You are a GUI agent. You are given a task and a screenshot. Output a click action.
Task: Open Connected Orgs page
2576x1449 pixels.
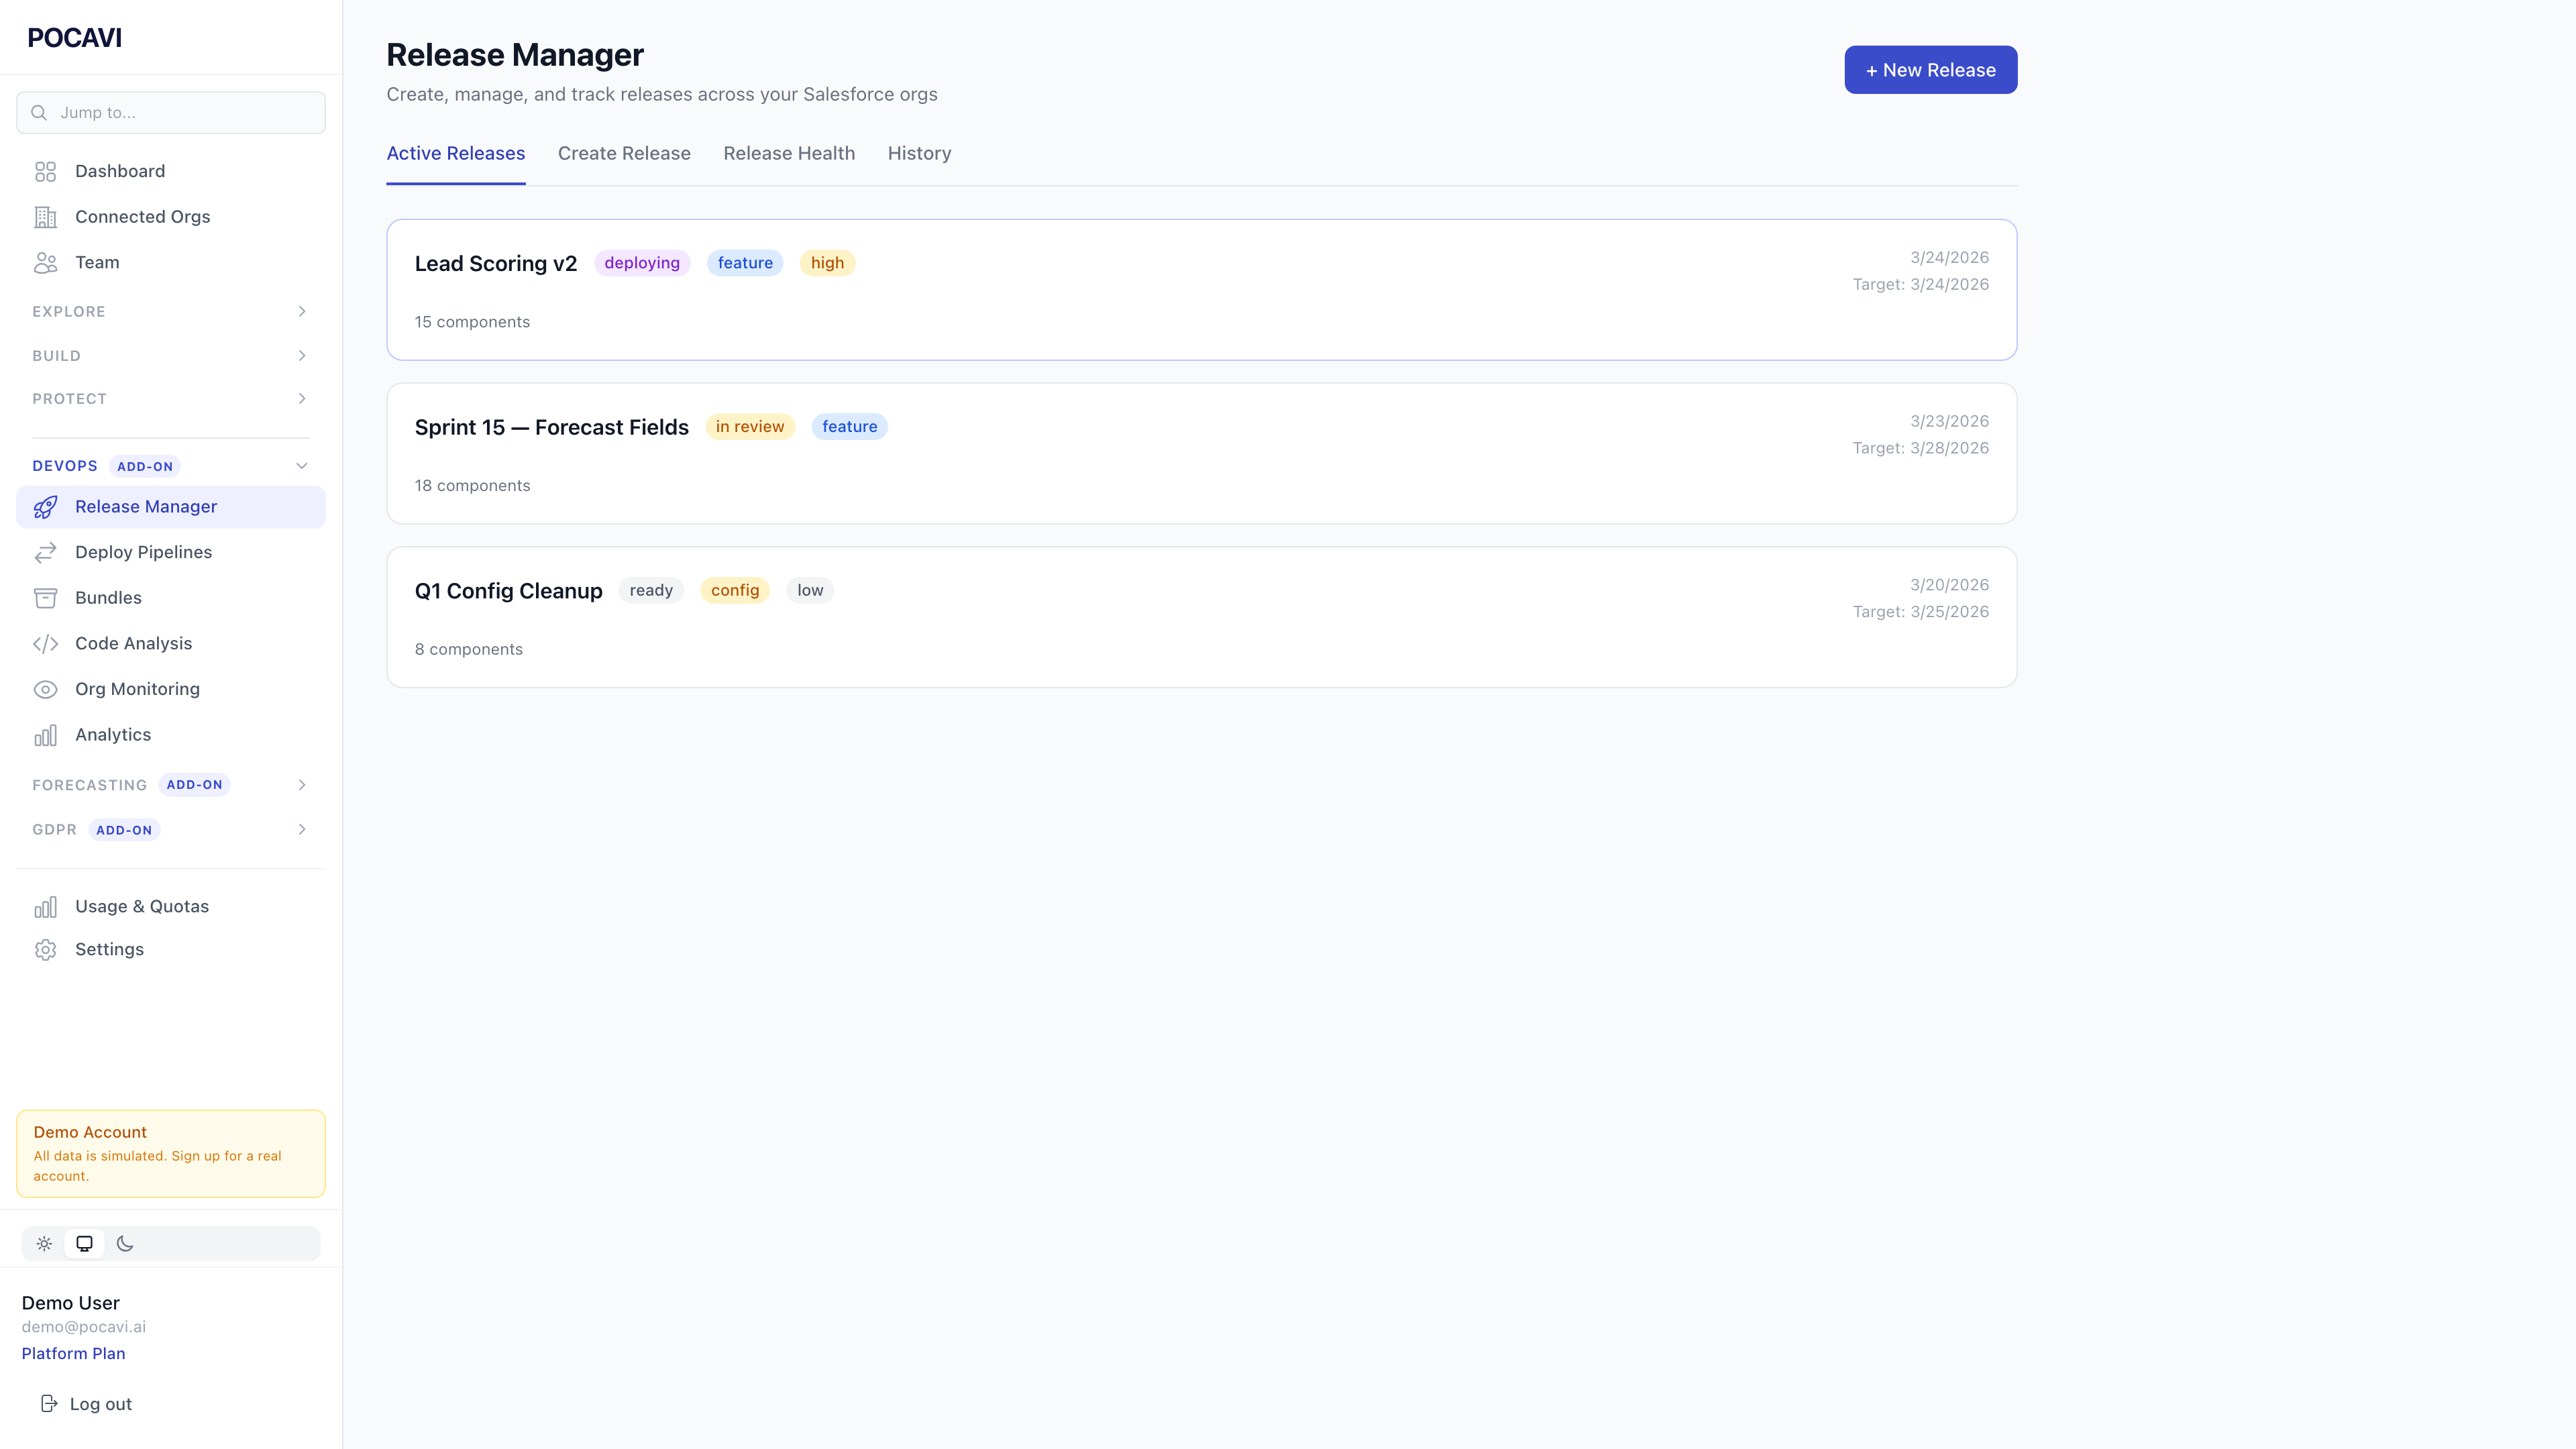coord(171,217)
